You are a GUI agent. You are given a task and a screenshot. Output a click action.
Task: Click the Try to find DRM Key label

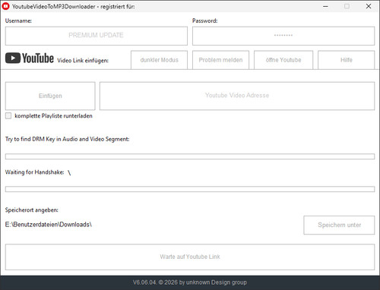click(x=67, y=139)
